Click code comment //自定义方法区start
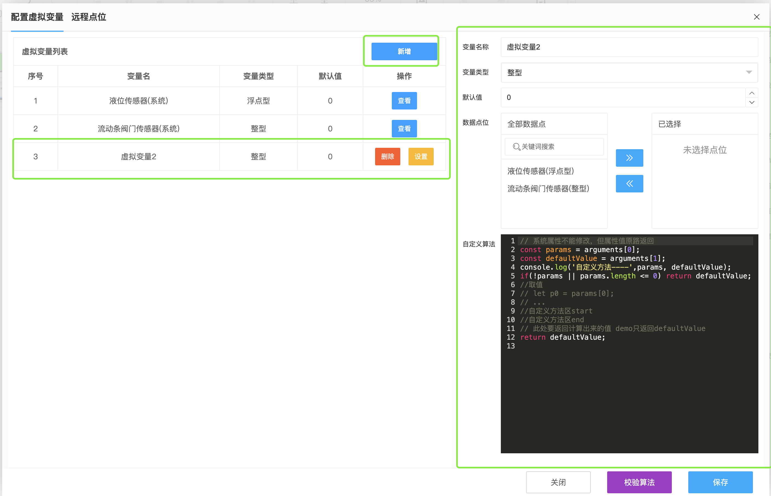 pos(556,311)
